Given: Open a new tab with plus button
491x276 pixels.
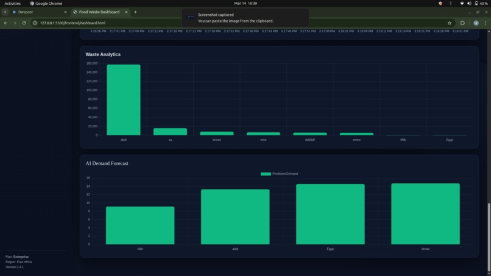Looking at the screenshot, I should pyautogui.click(x=136, y=12).
